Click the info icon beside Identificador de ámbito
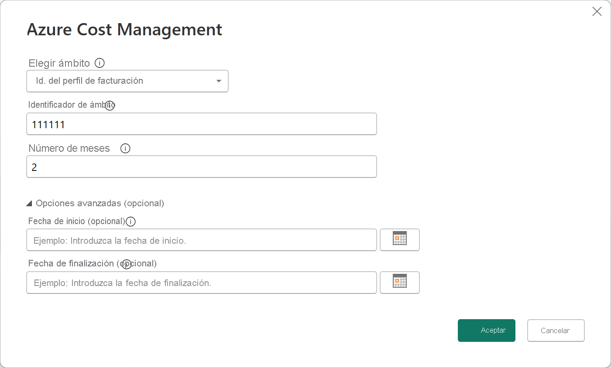The height and width of the screenshot is (368, 611). click(110, 106)
